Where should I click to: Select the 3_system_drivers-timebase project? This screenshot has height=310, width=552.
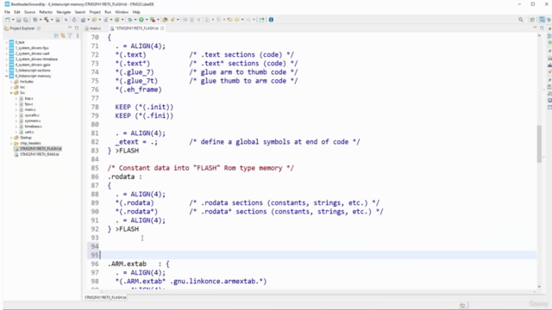tap(36, 59)
